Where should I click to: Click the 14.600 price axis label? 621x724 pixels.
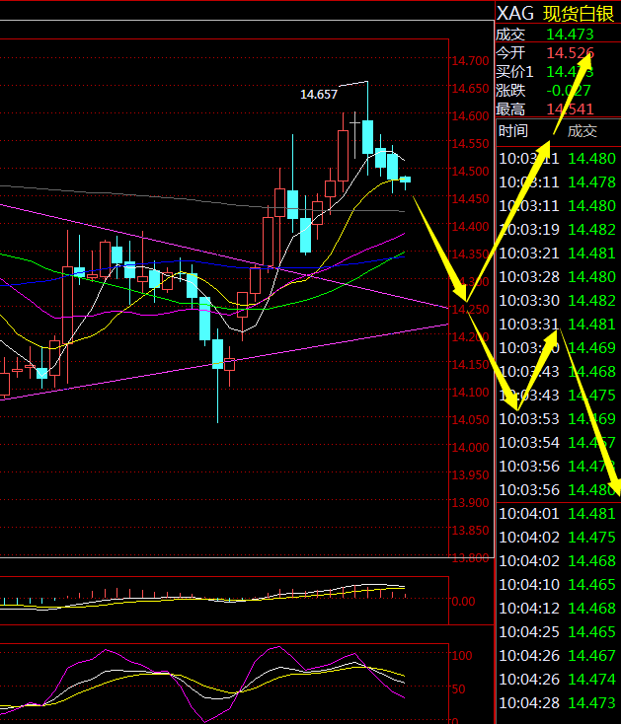(x=470, y=116)
